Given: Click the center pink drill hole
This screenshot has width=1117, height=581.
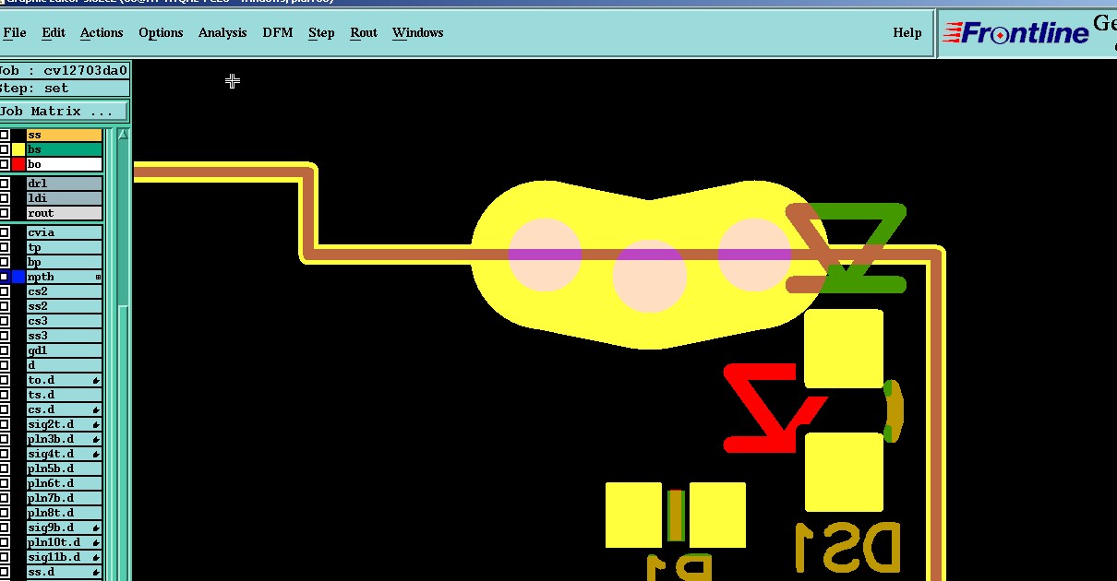Looking at the screenshot, I should [650, 276].
